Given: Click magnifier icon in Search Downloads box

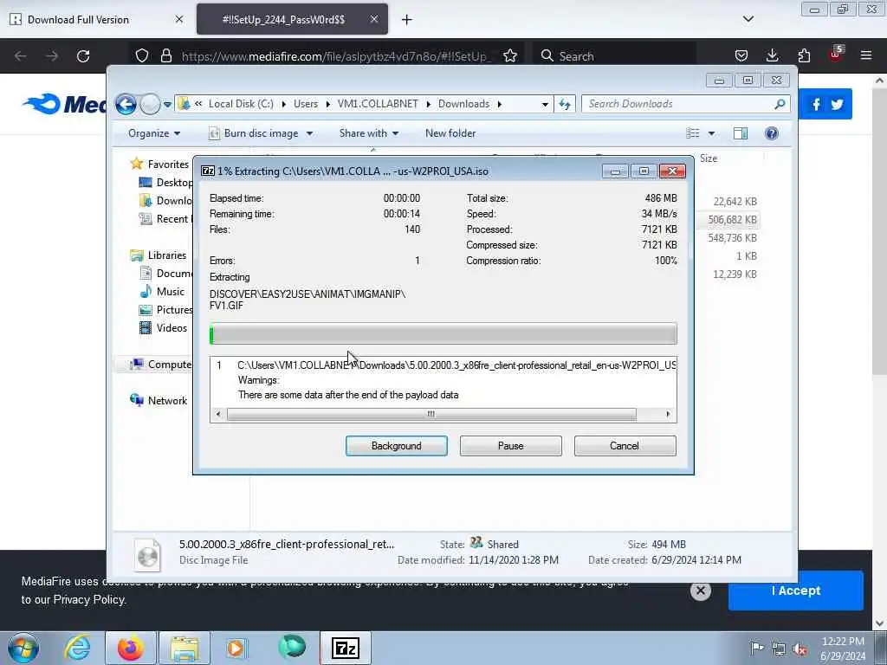Looking at the screenshot, I should click(x=780, y=104).
